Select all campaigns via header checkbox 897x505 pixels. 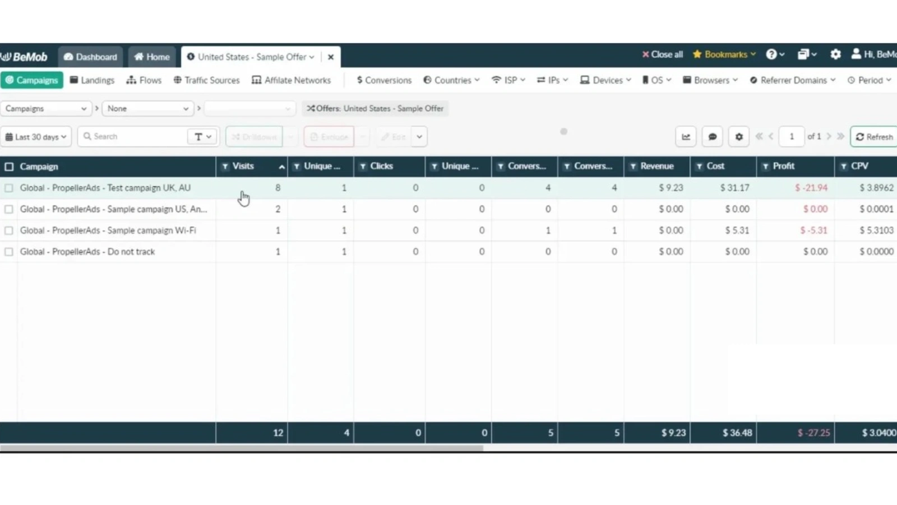tap(9, 166)
